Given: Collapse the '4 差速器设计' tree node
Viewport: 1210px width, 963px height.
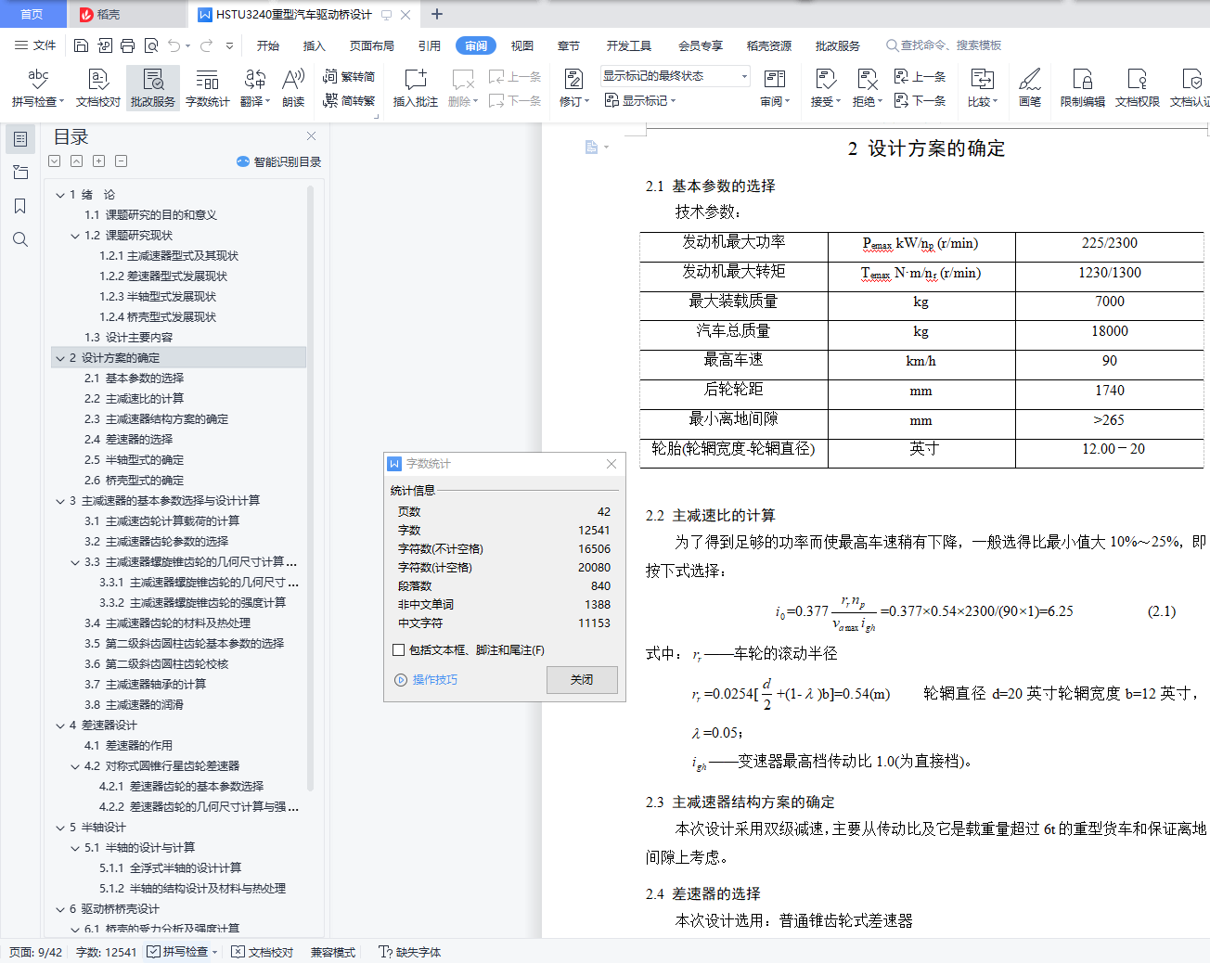Looking at the screenshot, I should pos(60,725).
